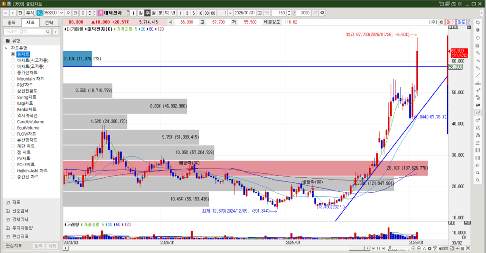
Task: Click the stock code search magnifier icon
Action: [x=68, y=13]
